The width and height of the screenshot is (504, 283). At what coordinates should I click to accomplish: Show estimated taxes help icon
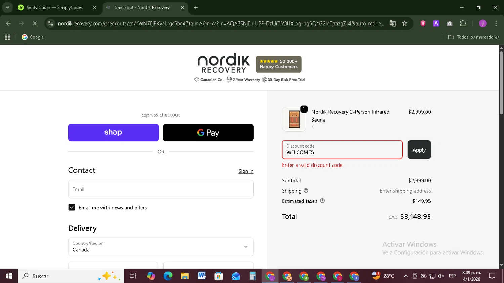pos(322,201)
